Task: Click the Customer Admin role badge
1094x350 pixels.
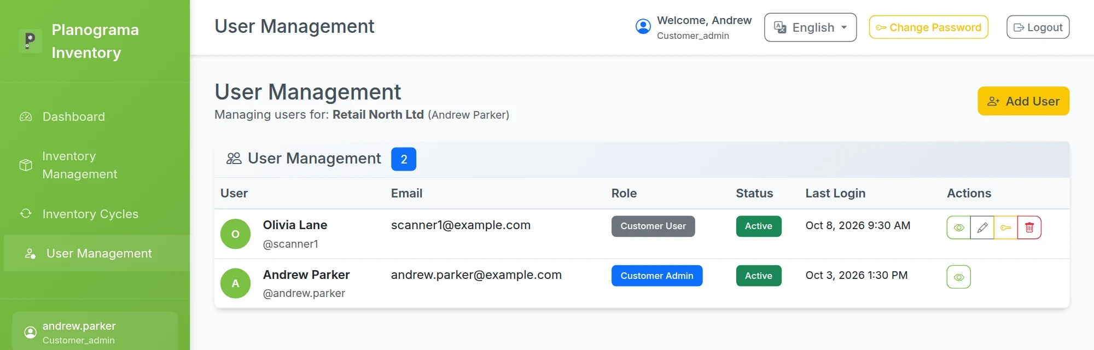Action: tap(657, 276)
